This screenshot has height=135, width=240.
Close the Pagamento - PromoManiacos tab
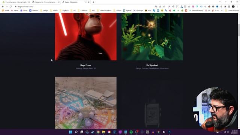tap(59, 2)
